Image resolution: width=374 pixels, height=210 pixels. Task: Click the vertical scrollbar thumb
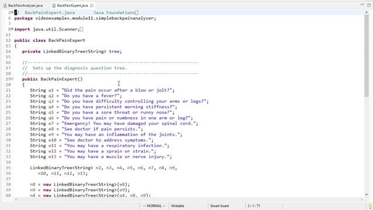tap(366, 56)
